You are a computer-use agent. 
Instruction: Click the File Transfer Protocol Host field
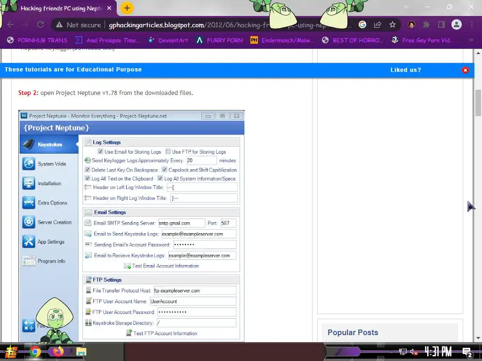point(195,290)
